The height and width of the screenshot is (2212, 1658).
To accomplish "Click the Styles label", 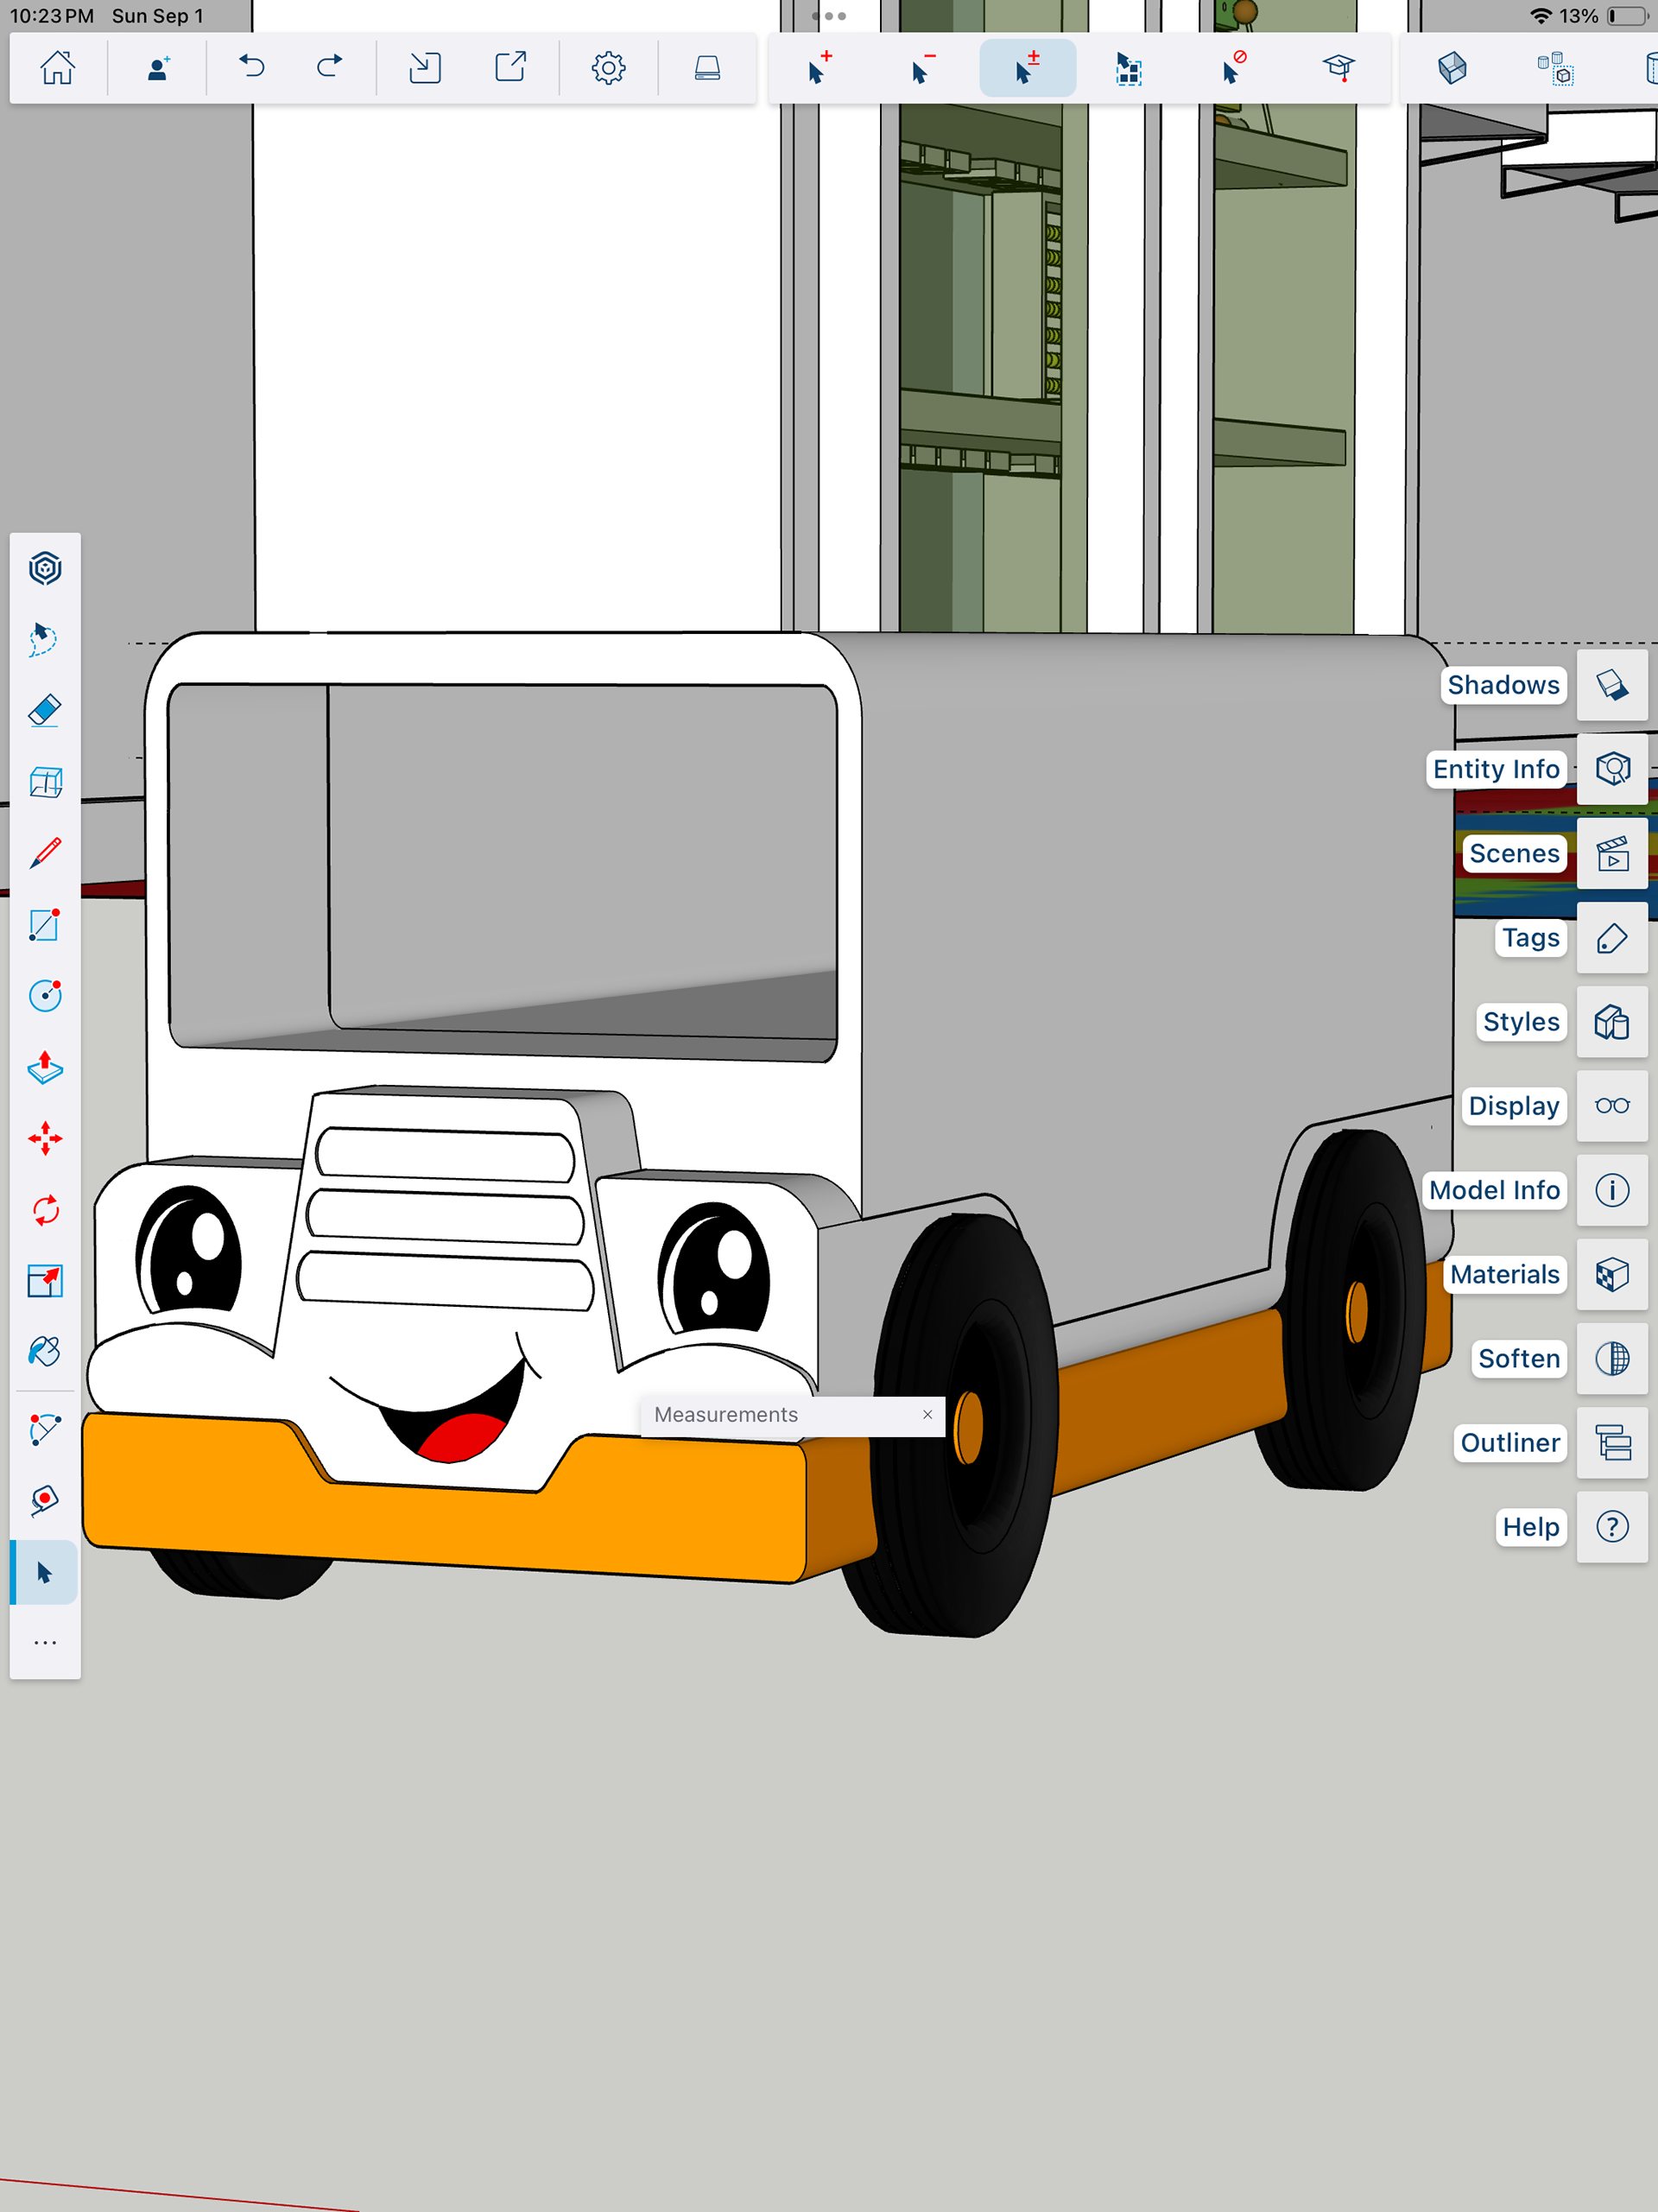I will point(1521,1022).
